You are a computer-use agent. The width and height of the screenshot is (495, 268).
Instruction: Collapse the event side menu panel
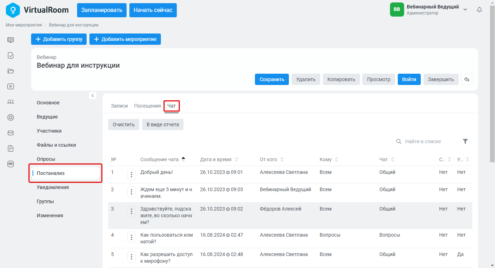click(93, 96)
